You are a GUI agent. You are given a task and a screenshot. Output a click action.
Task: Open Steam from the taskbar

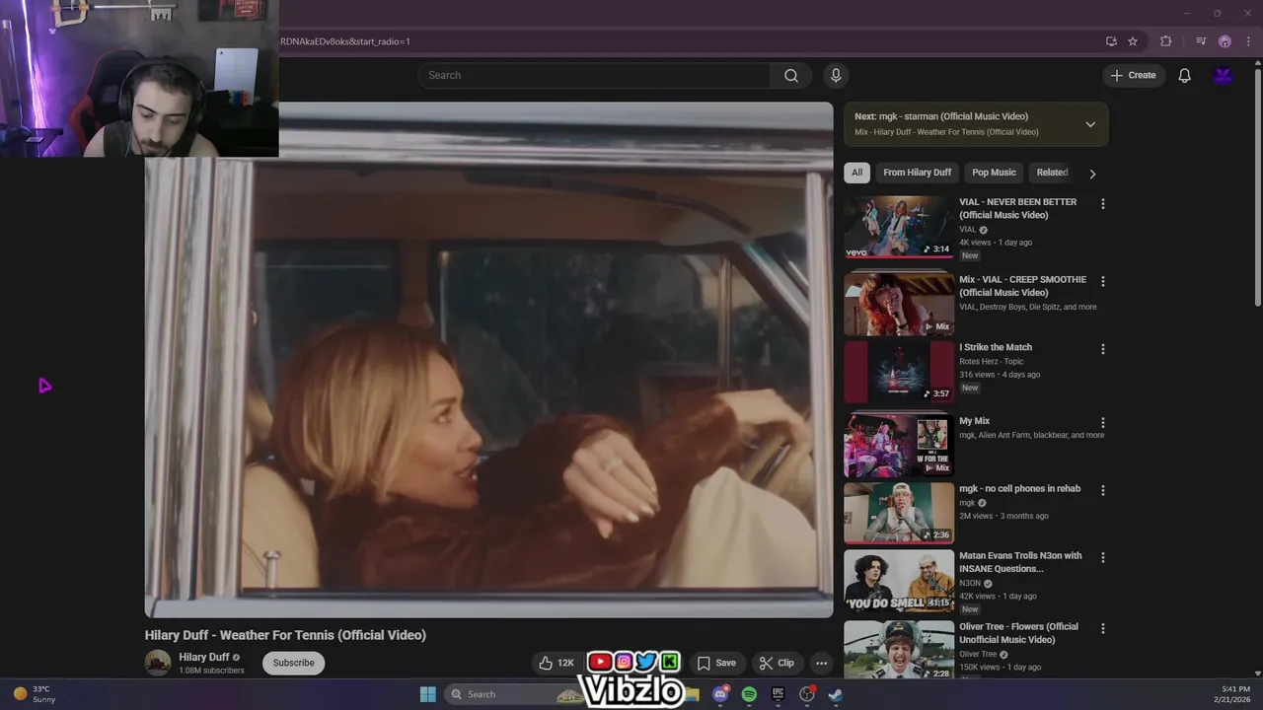(x=836, y=694)
